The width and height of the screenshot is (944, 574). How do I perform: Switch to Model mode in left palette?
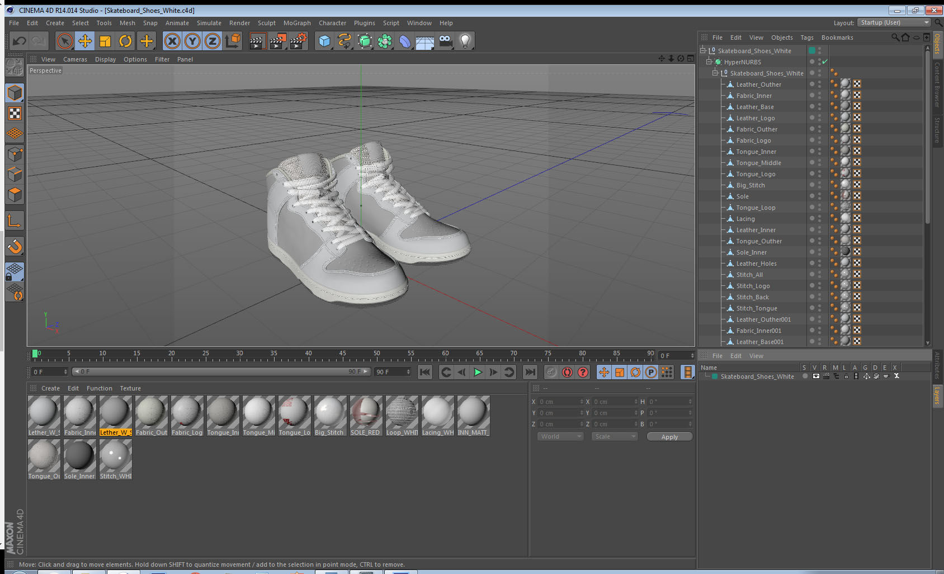tap(15, 93)
